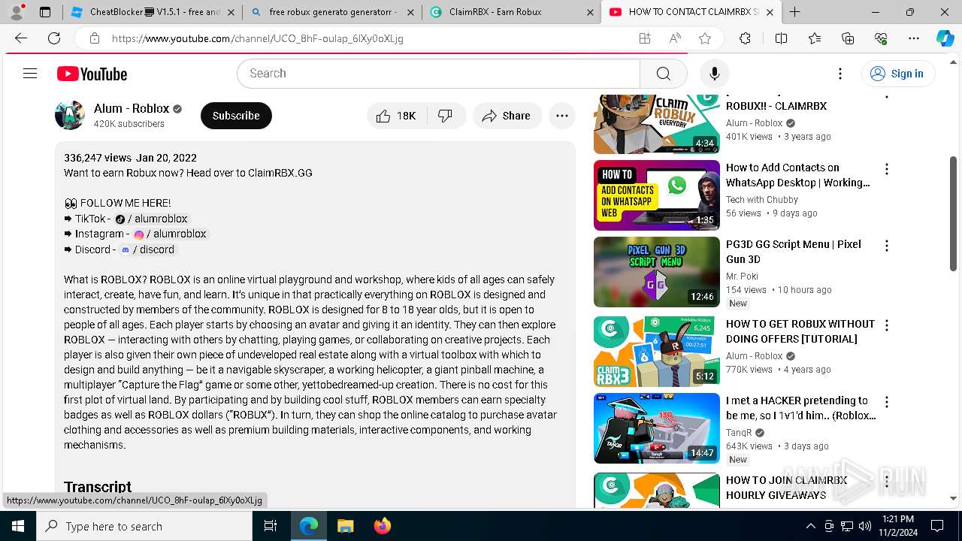Open HOW TO JOIN CLAIMRBX HOURLY GIVEAWAYS title

786,488
